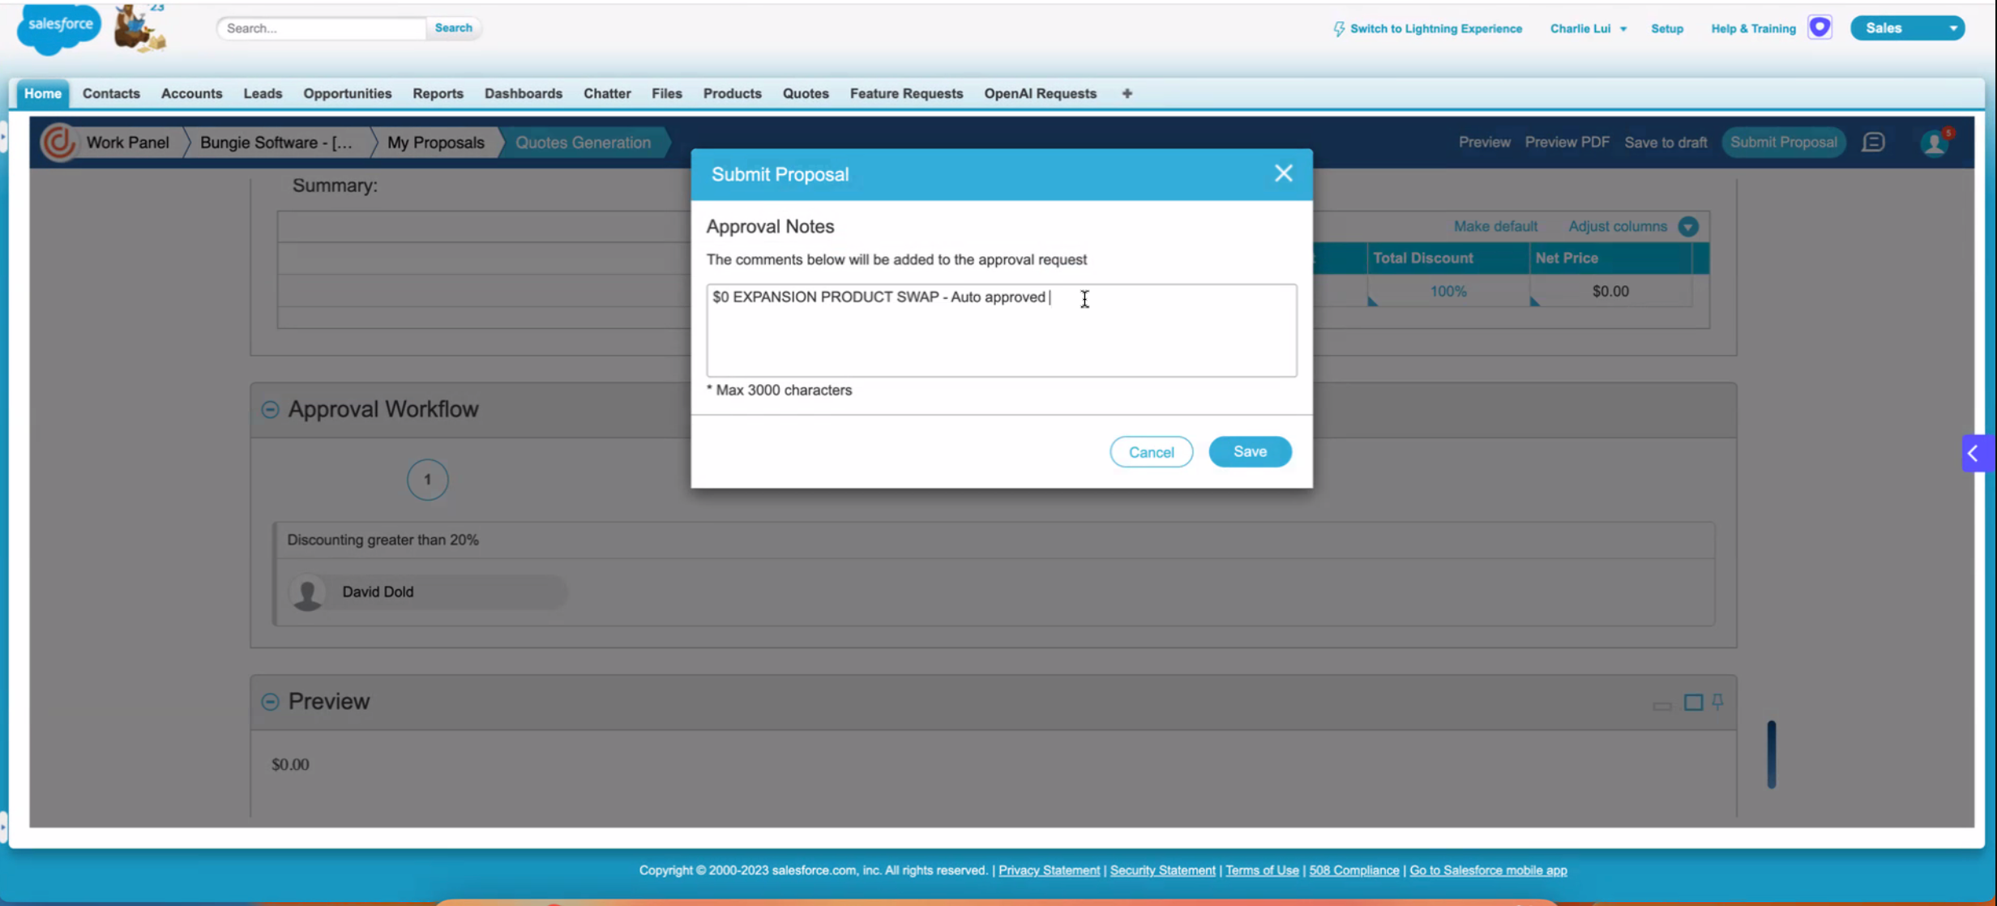This screenshot has height=906, width=1997.
Task: Click the user profile notification icon
Action: coord(1935,143)
